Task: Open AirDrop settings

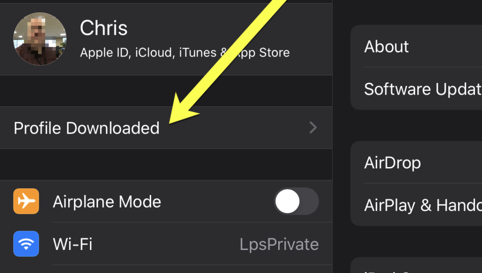Action: [x=416, y=162]
